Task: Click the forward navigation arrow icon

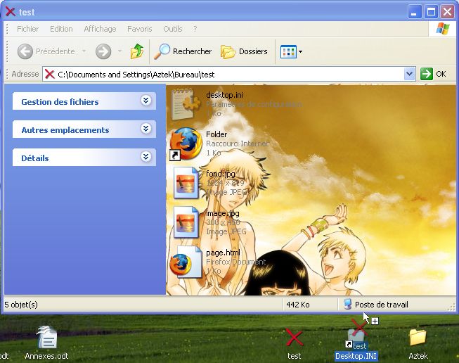Action: point(103,51)
